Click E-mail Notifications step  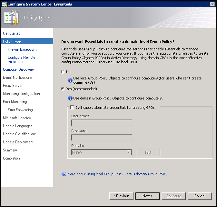point(17,78)
